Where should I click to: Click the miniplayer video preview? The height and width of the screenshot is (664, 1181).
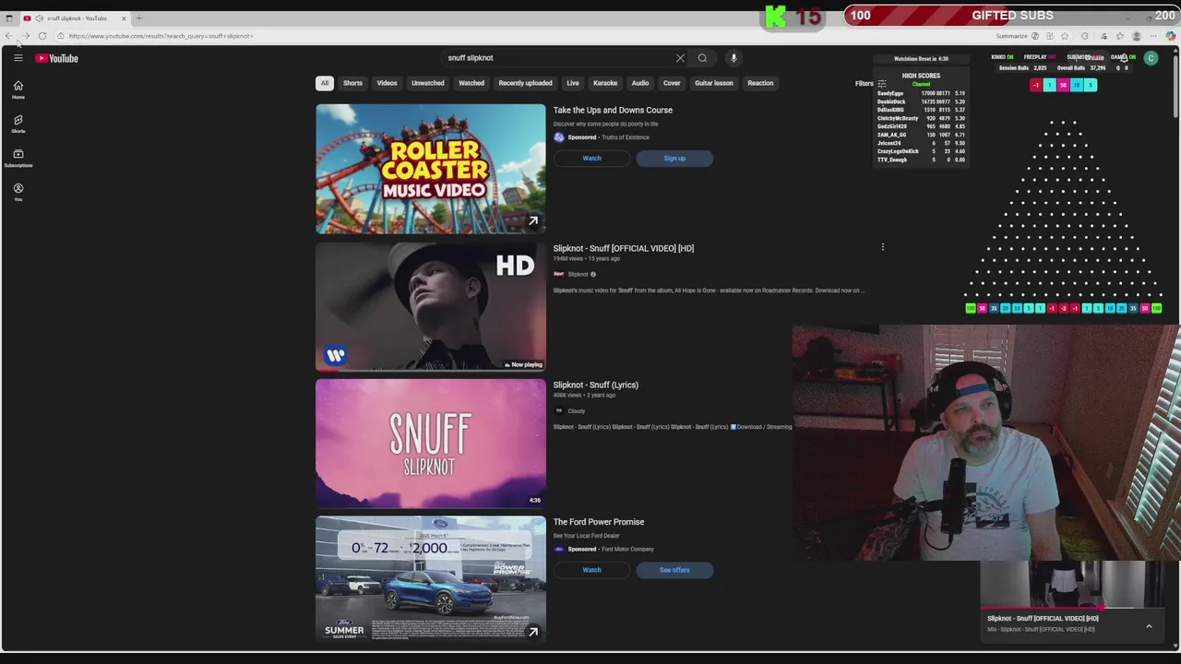pos(1070,585)
